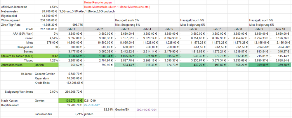Click the 'Jahr 10' column header
Viewport: 292px width, 118px height.
280,29
